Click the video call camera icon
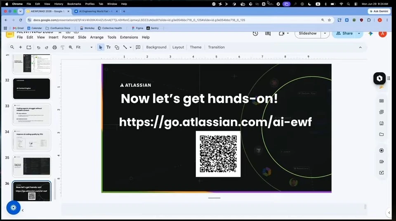 click(x=281, y=33)
